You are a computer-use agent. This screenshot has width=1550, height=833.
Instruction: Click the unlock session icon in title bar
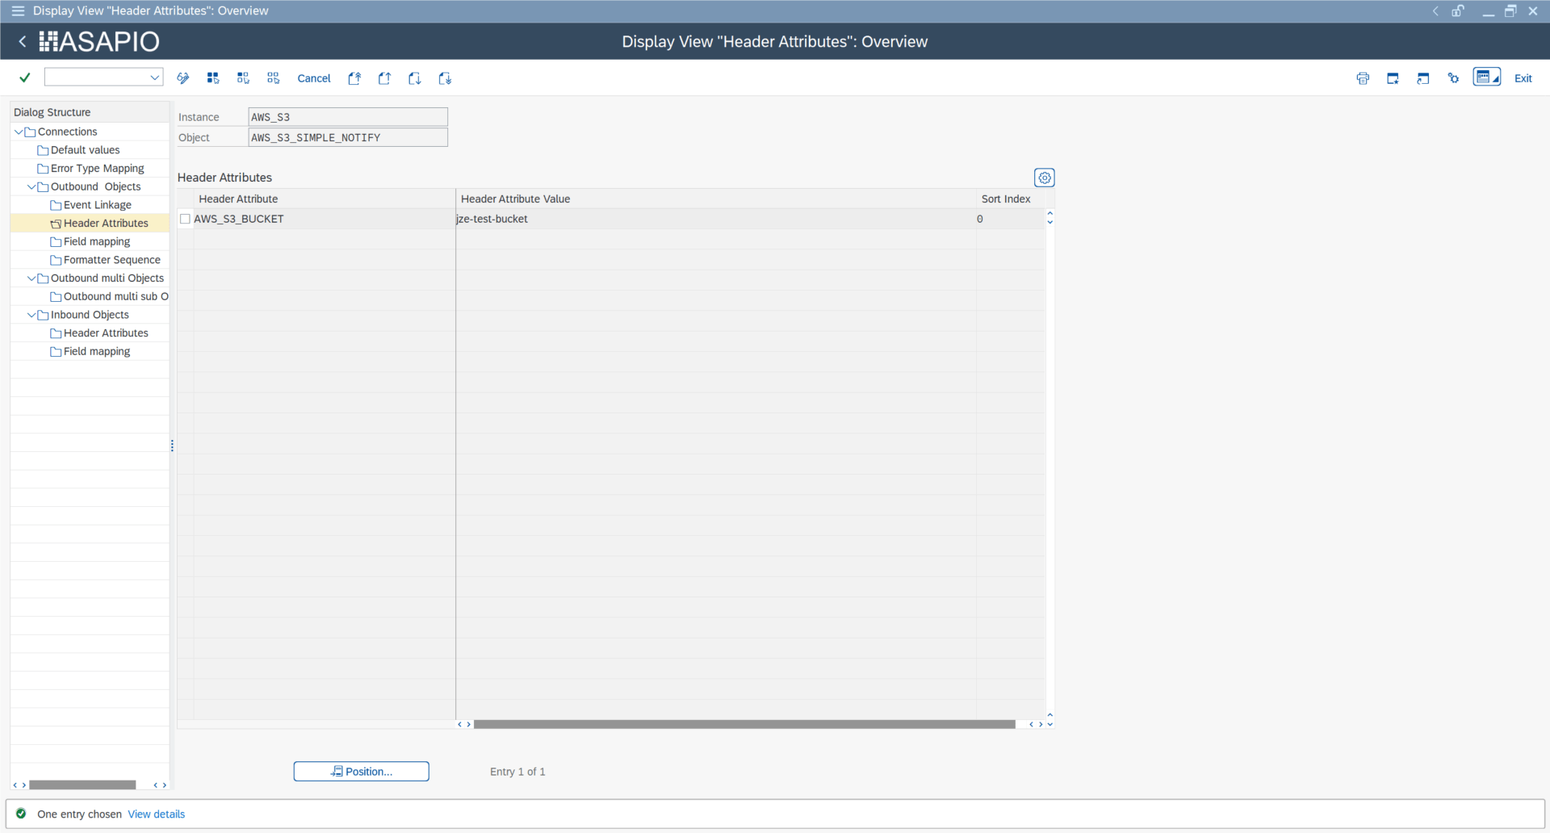click(x=1458, y=10)
